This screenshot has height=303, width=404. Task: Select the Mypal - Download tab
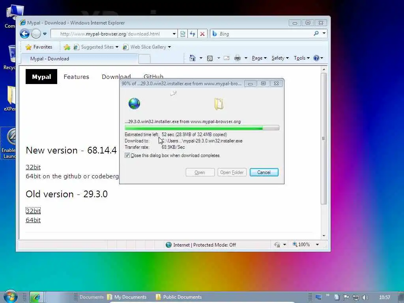(79, 59)
